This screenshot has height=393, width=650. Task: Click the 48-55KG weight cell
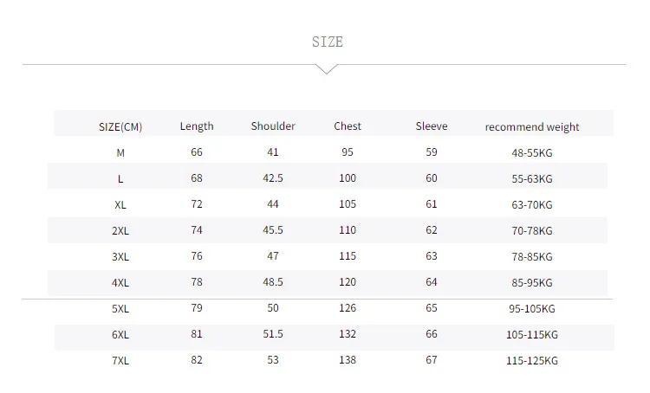tap(532, 153)
